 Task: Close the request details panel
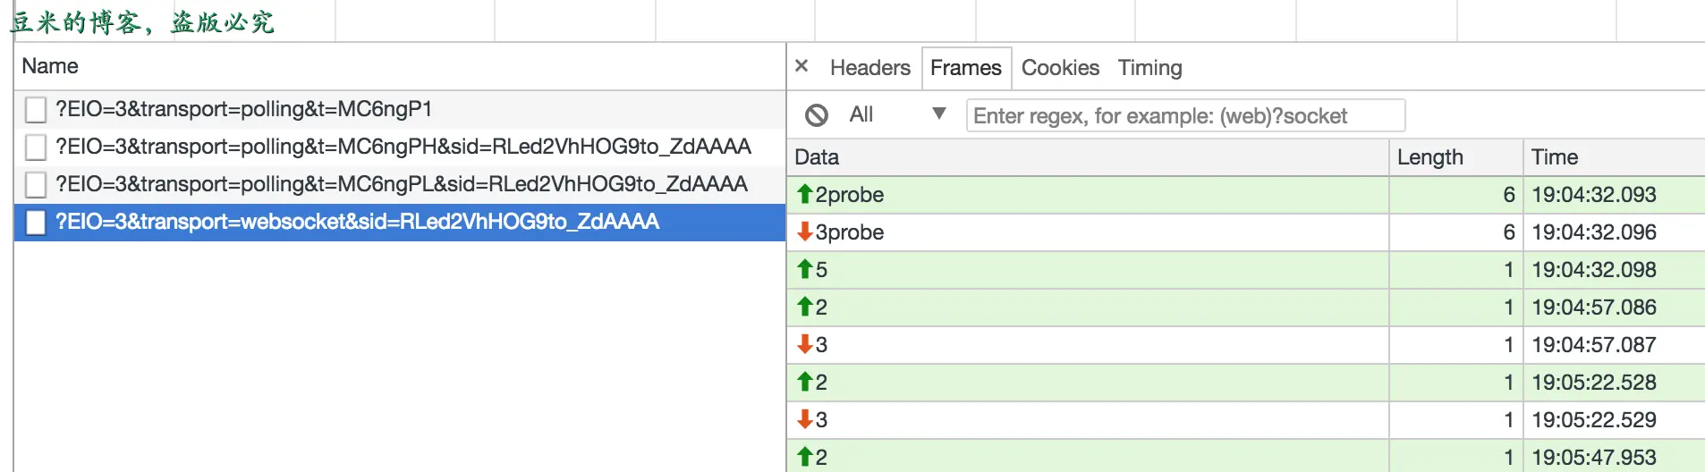802,66
